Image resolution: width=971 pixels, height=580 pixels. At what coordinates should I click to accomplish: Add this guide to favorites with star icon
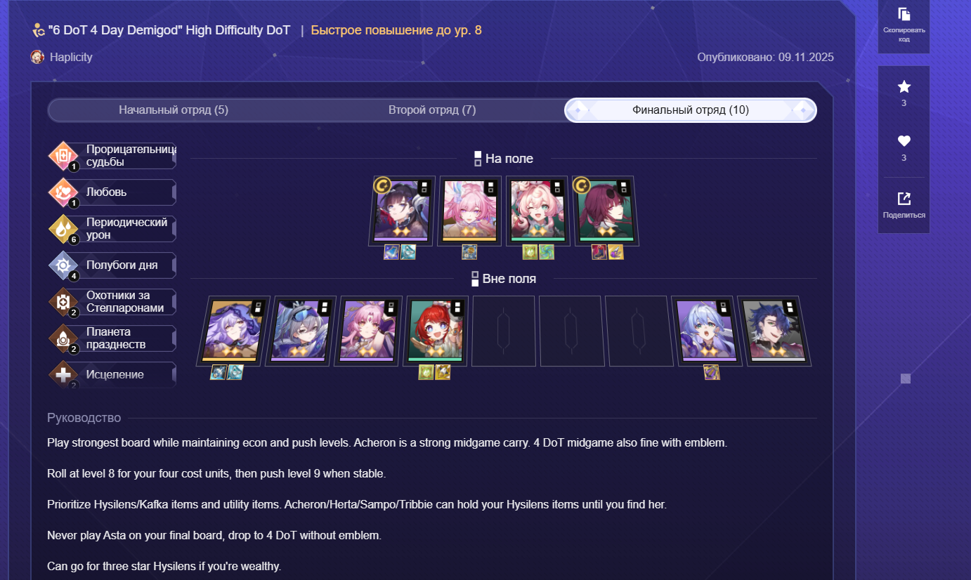904,86
